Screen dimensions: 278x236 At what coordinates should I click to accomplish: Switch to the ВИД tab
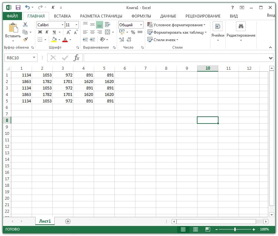234,16
